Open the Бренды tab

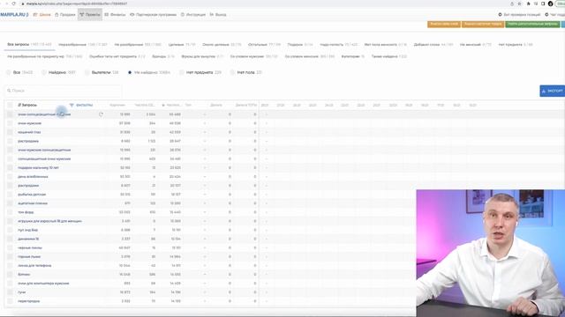click(x=163, y=56)
